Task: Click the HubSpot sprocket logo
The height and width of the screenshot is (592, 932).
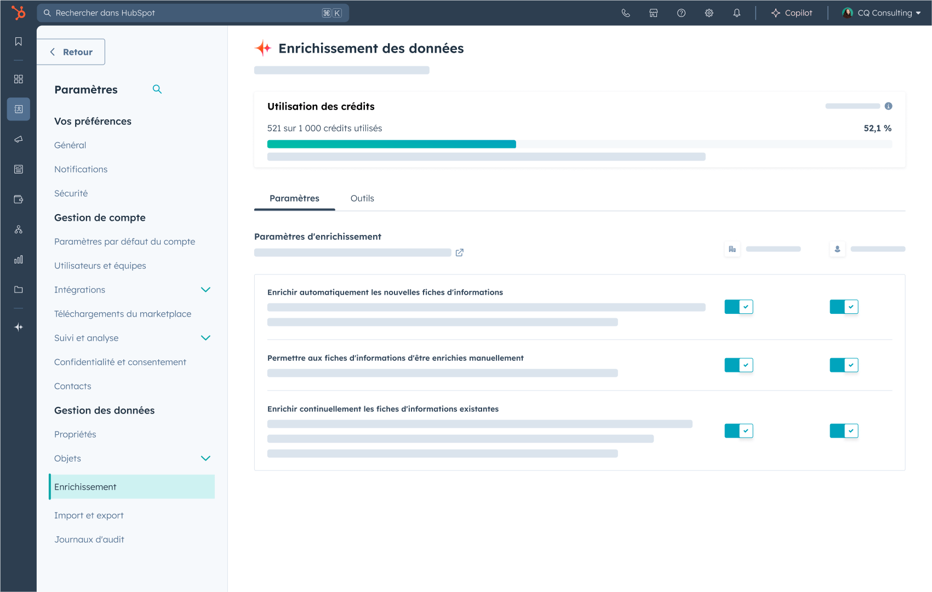Action: pos(19,13)
